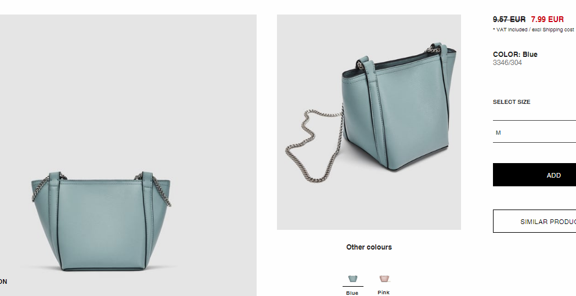Click the crossed-out price 9.57 EUR

pos(509,19)
